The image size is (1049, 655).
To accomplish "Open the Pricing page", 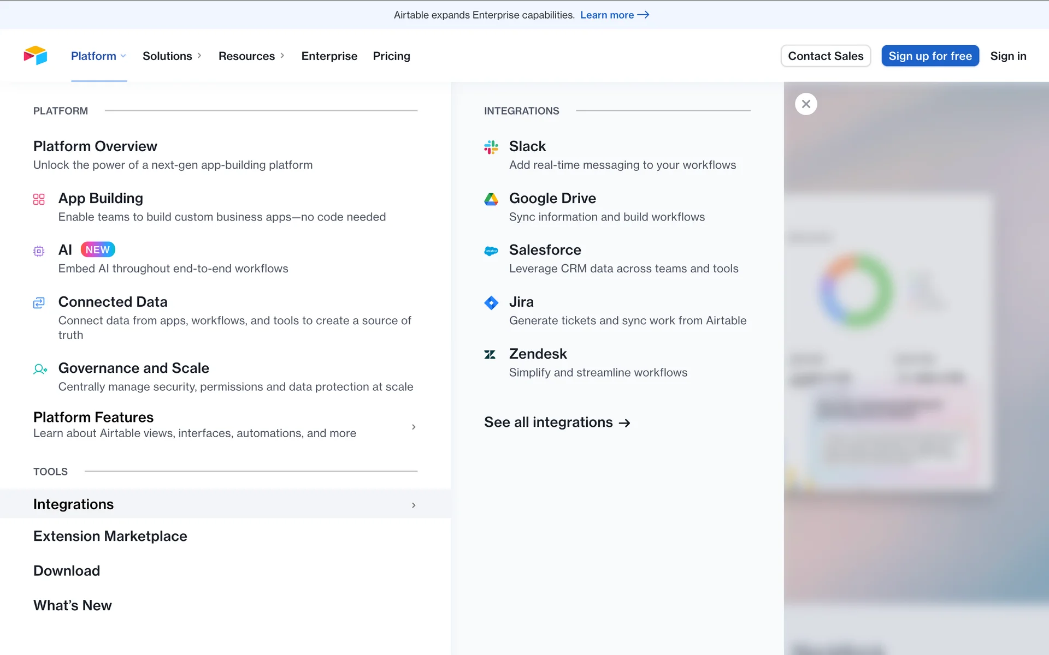I will 391,56.
